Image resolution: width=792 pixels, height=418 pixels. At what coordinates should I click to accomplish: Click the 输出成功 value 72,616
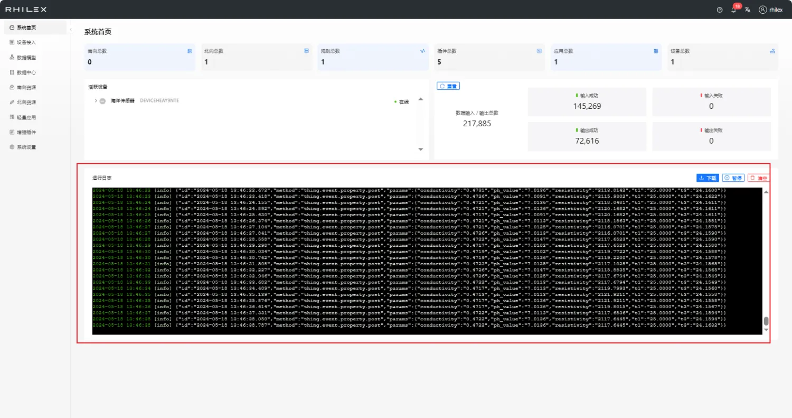tap(587, 141)
